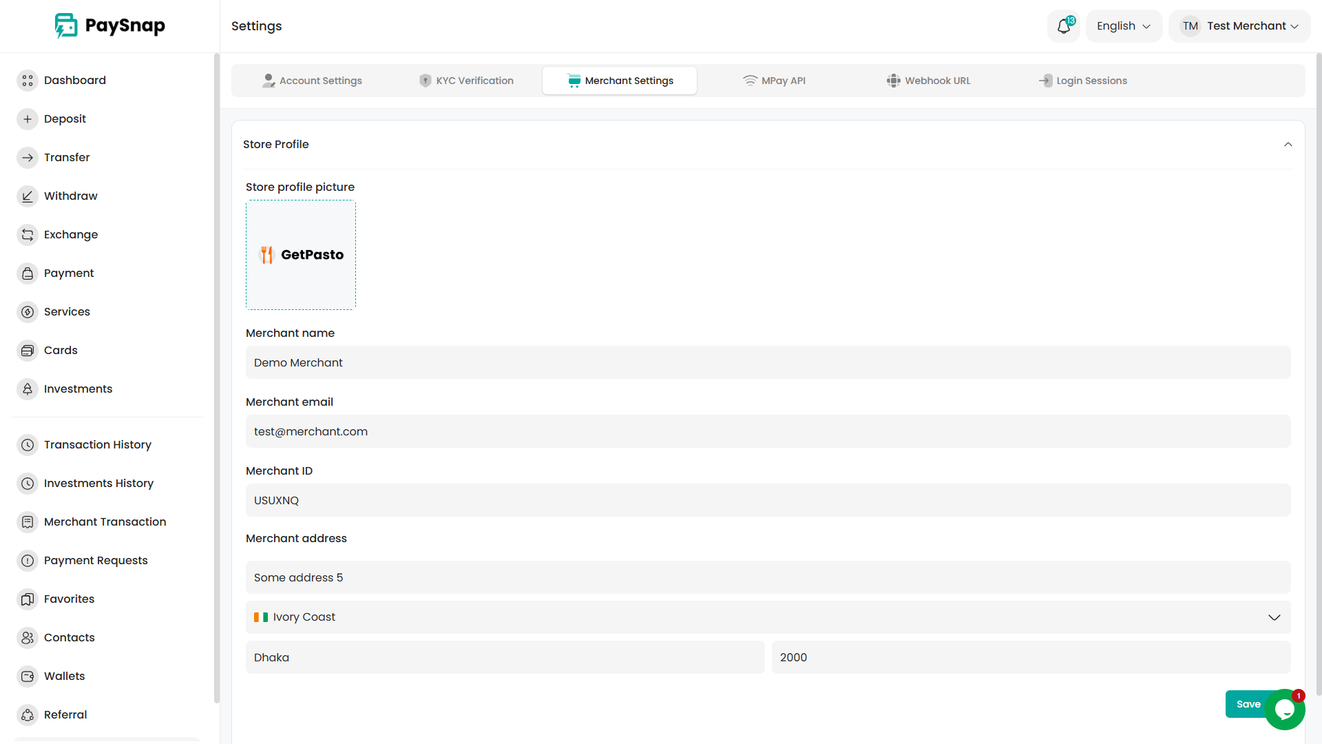Open Transaction History in the sidebar

tap(97, 445)
